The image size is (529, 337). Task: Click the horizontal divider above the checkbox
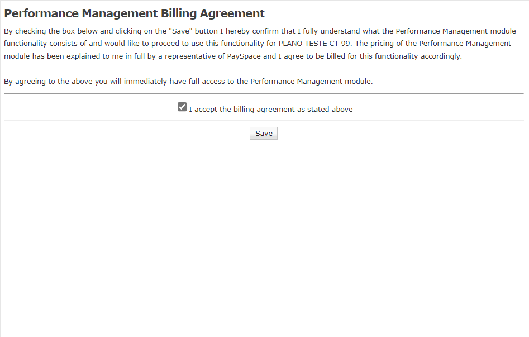pos(264,94)
